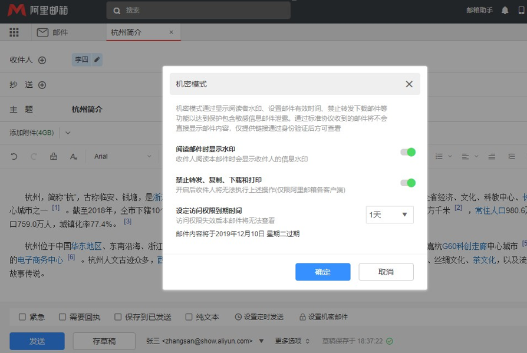Expand 更多选项 dropdown
The height and width of the screenshot is (353, 527).
(x=292, y=341)
